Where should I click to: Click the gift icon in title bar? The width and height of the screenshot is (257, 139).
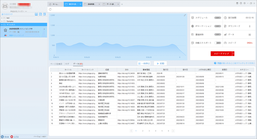pos(237,3)
